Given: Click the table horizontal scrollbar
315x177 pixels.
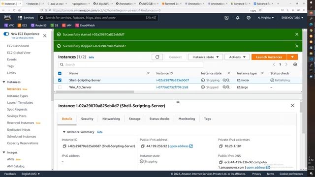Looking at the screenshot, I should (95, 92).
